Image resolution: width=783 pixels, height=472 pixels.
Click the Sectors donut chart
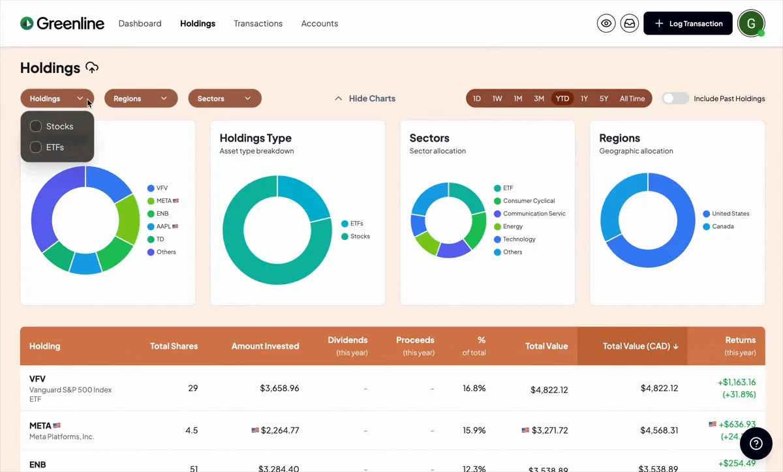(449, 220)
